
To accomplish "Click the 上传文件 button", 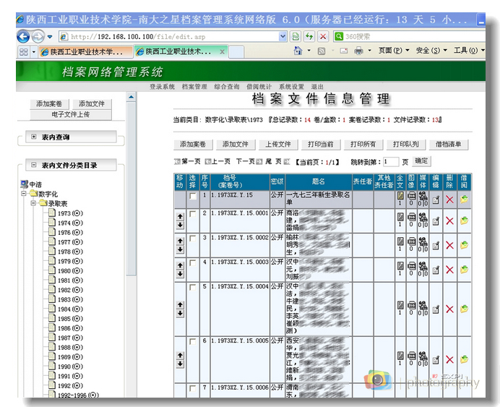I will click(277, 144).
